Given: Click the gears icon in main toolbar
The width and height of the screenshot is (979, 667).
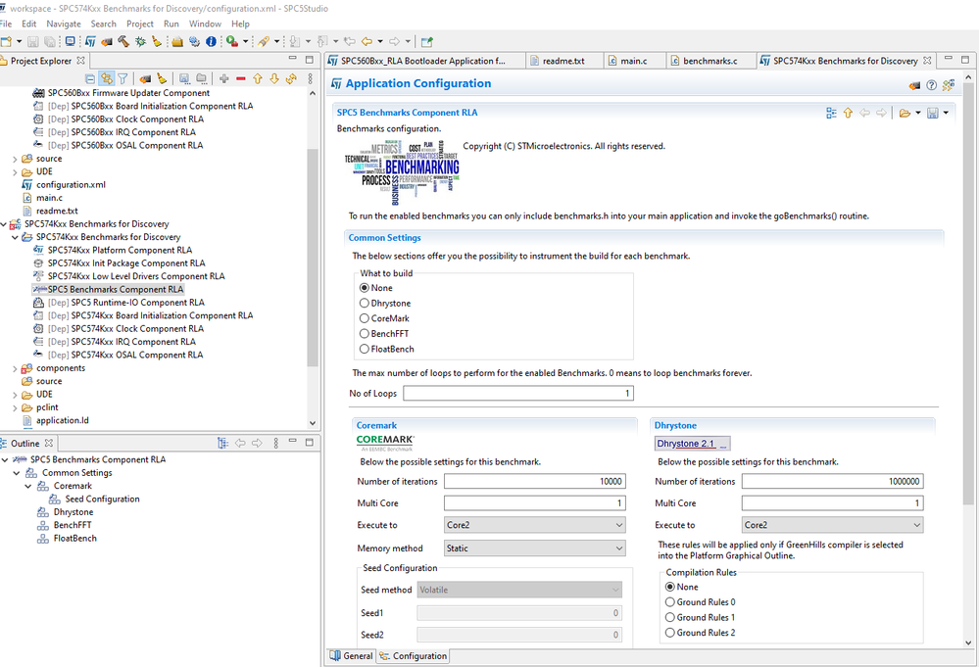Looking at the screenshot, I should click(194, 42).
